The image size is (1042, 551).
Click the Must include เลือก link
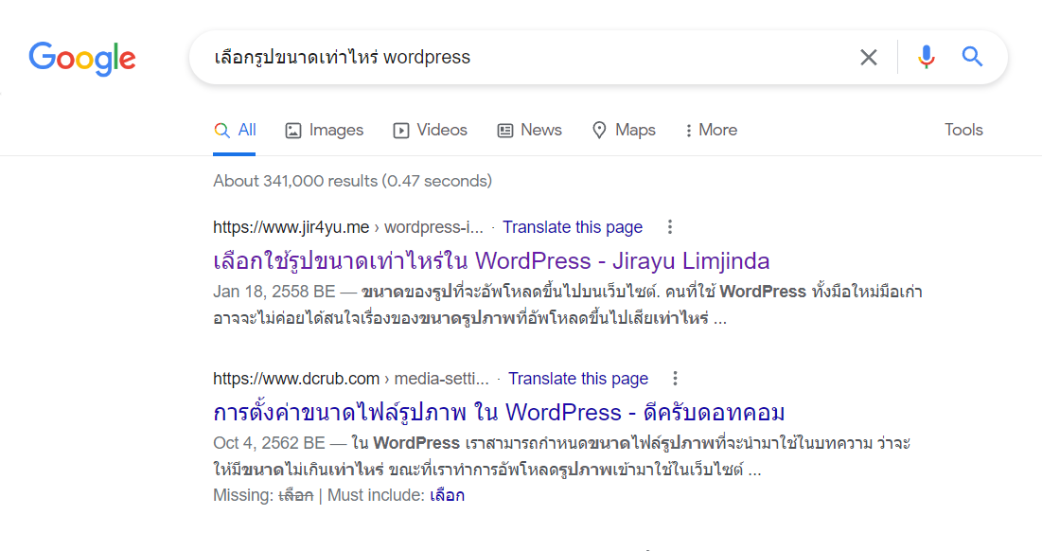click(448, 495)
